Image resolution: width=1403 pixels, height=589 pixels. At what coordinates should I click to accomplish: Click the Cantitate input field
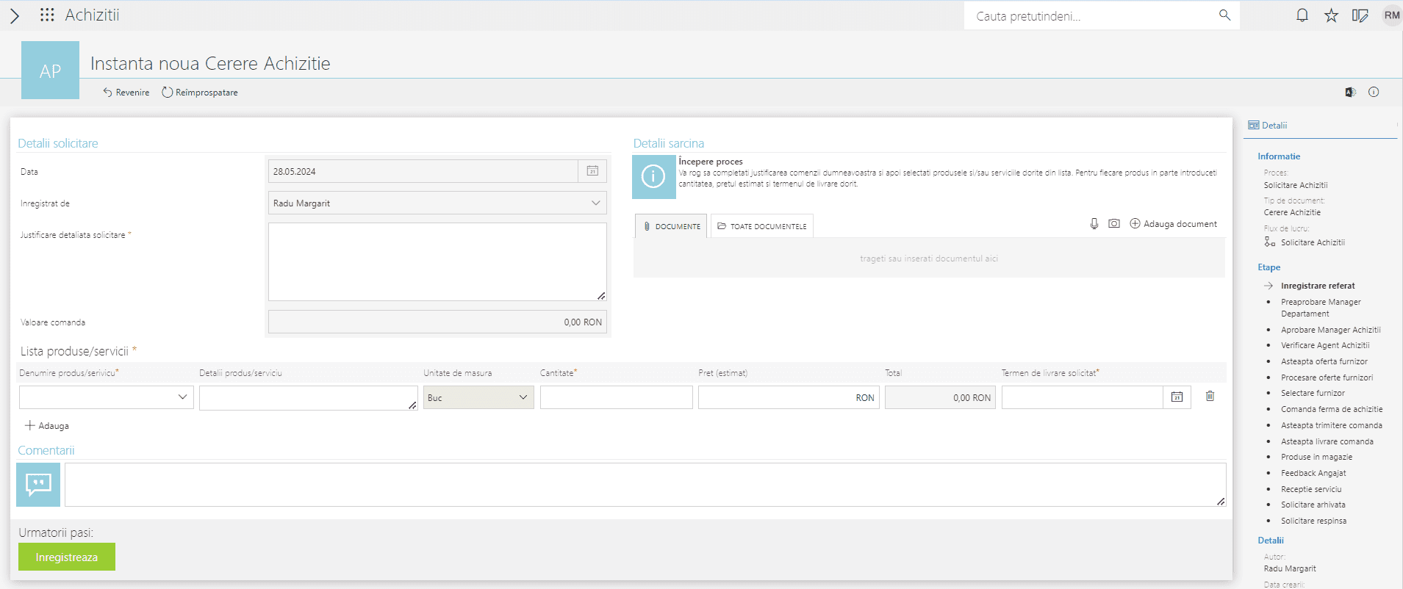click(x=616, y=397)
